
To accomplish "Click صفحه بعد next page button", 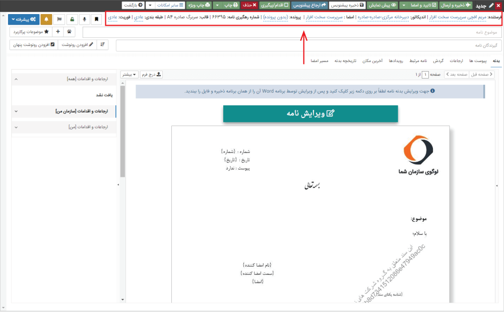I will point(457,75).
